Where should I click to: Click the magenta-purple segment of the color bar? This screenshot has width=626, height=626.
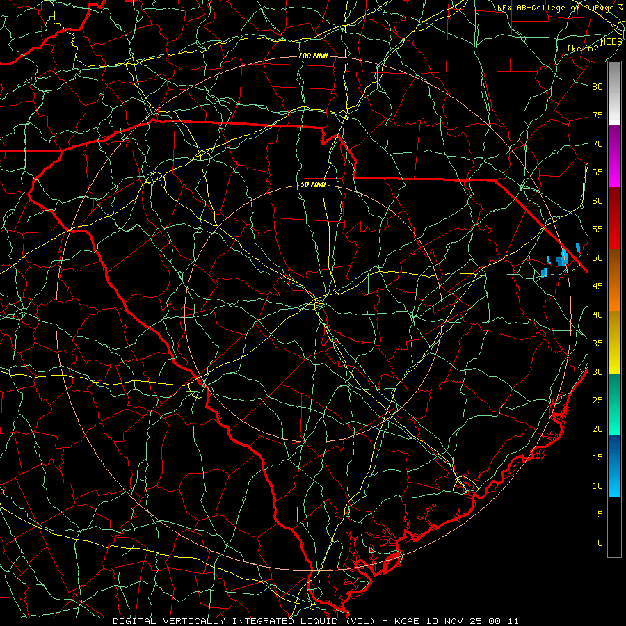pyautogui.click(x=614, y=156)
